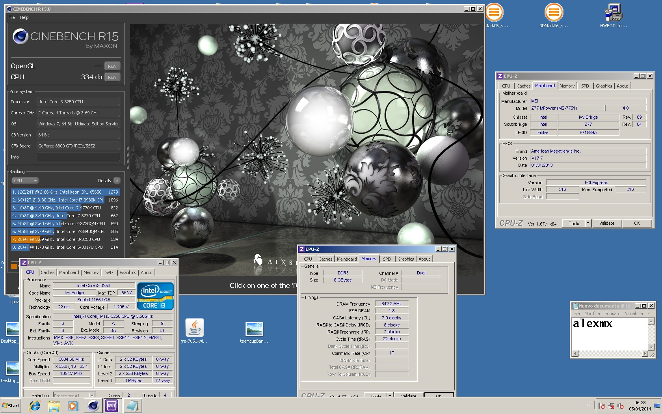Open Tools dropdown arrow in Memory window
Viewport: 662px width, 414px height.
click(x=390, y=395)
